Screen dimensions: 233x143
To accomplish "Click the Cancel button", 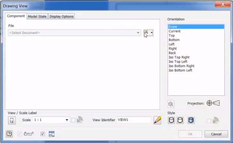I will (x=216, y=134).
